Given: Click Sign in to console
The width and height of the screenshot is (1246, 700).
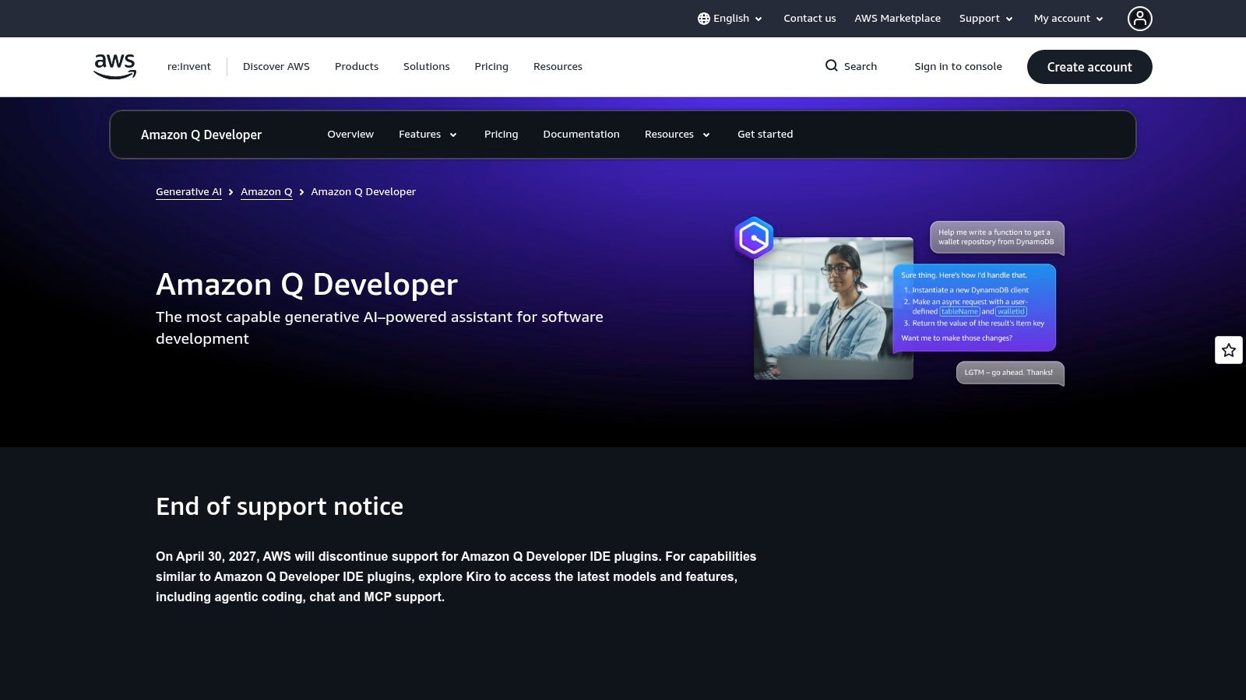Looking at the screenshot, I should click(958, 67).
